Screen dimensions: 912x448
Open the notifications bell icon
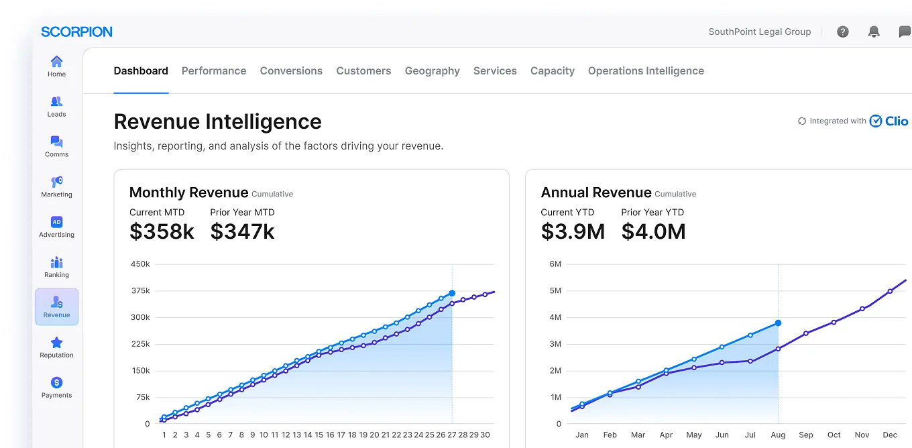(x=874, y=32)
